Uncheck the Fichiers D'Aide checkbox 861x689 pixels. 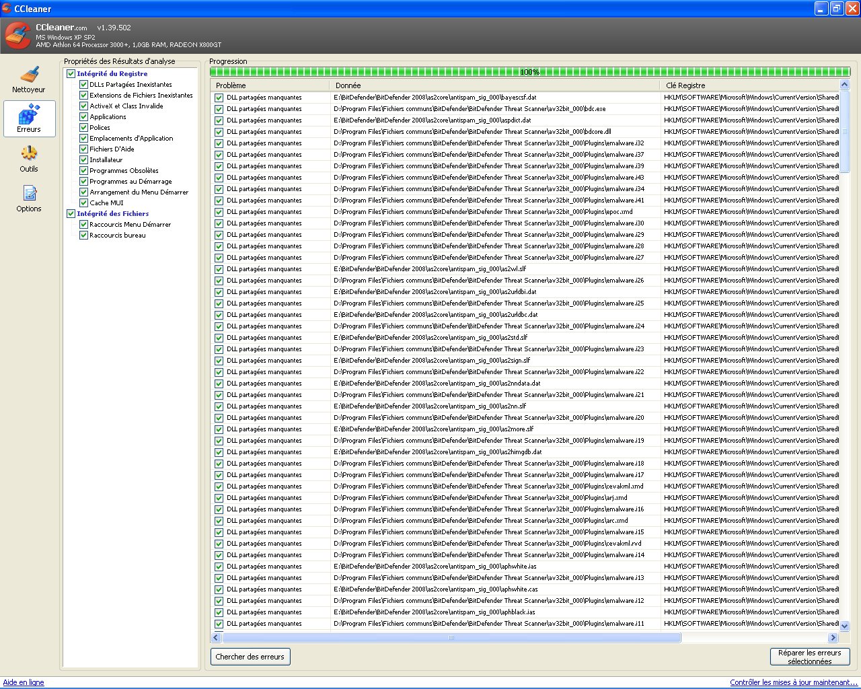tap(83, 149)
